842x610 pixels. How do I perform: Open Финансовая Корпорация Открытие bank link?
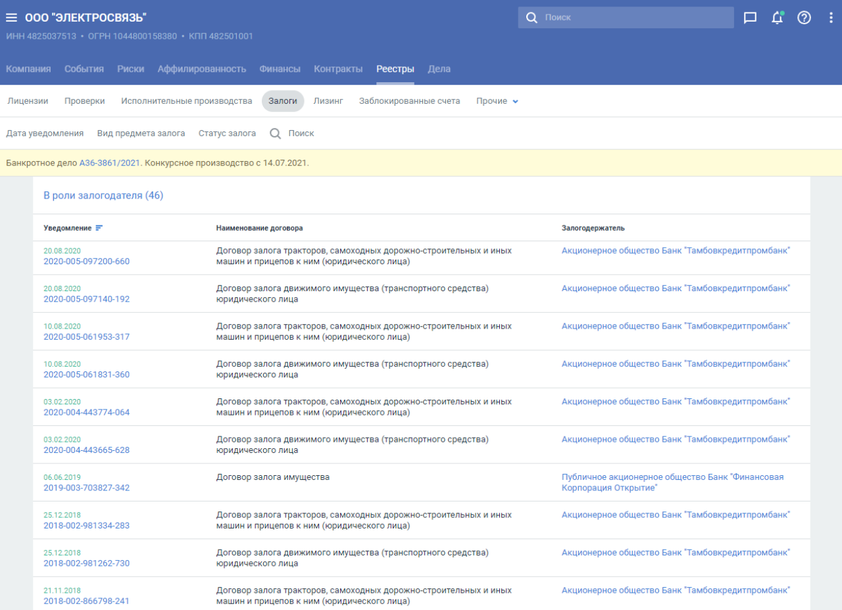[x=673, y=482]
